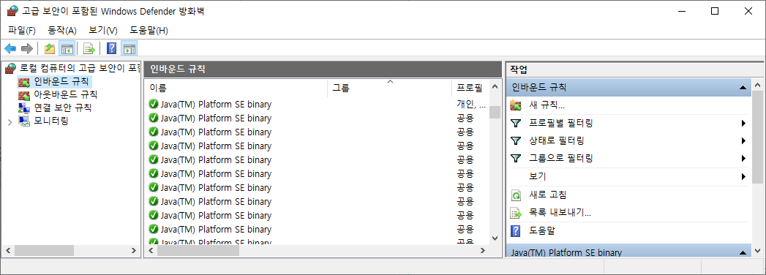
Task: Open the 상태로 필터링 submenu arrow
Action: [x=743, y=140]
